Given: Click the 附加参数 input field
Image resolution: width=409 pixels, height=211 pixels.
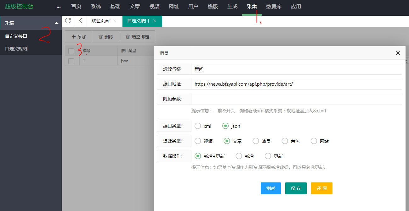Looking at the screenshot, I should click(296, 99).
